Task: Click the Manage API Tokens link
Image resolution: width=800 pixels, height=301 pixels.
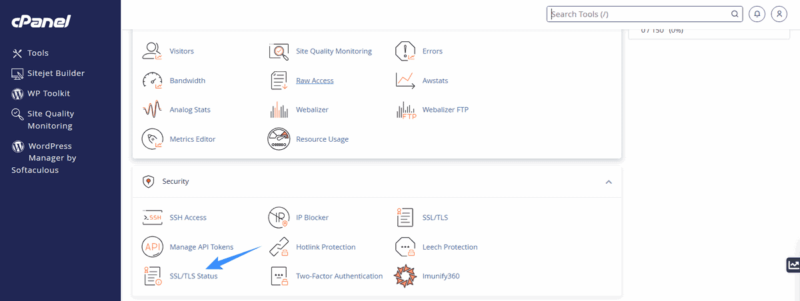Action: point(202,247)
